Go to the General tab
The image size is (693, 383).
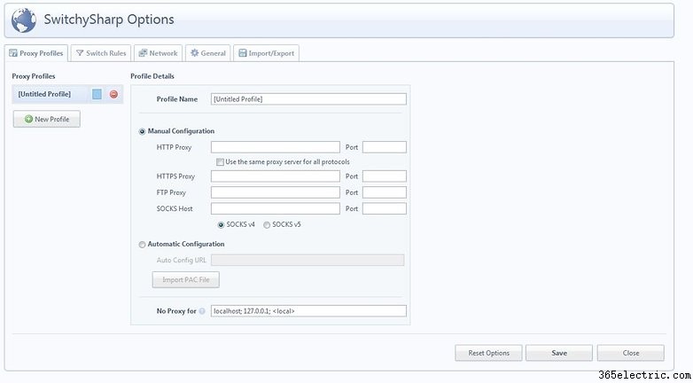[x=207, y=53]
